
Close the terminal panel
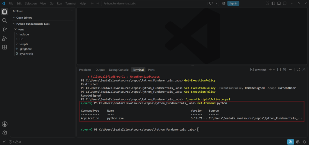point(304,69)
